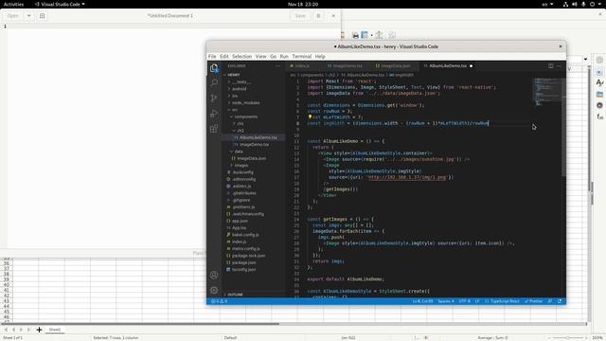Click the feedback icon in VS Code status bar
Viewport: 606px width, 341px height.
coord(550,301)
